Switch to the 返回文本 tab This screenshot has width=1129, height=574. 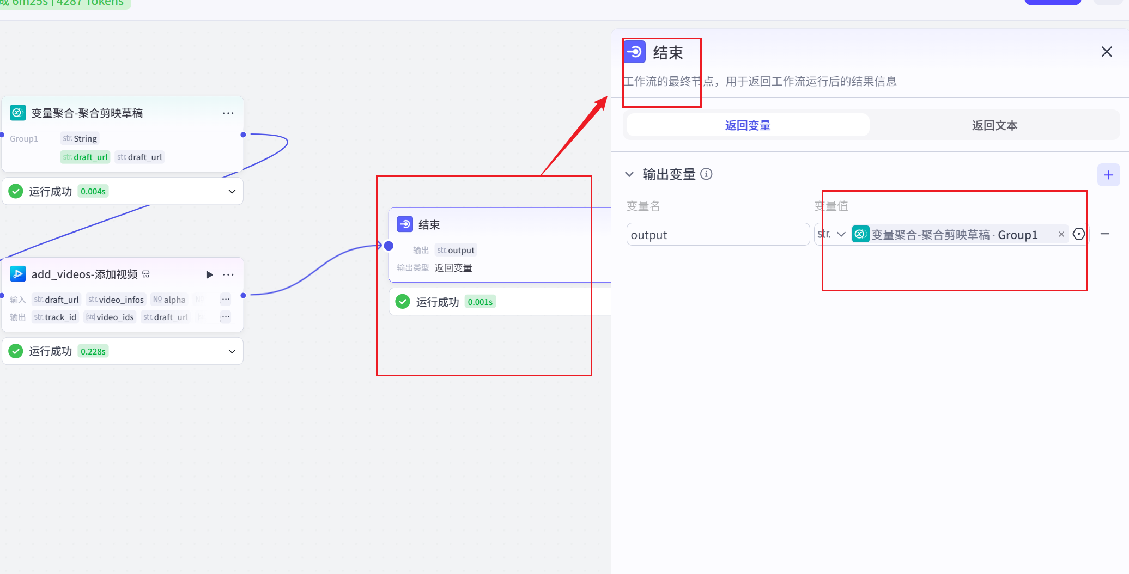tap(994, 125)
